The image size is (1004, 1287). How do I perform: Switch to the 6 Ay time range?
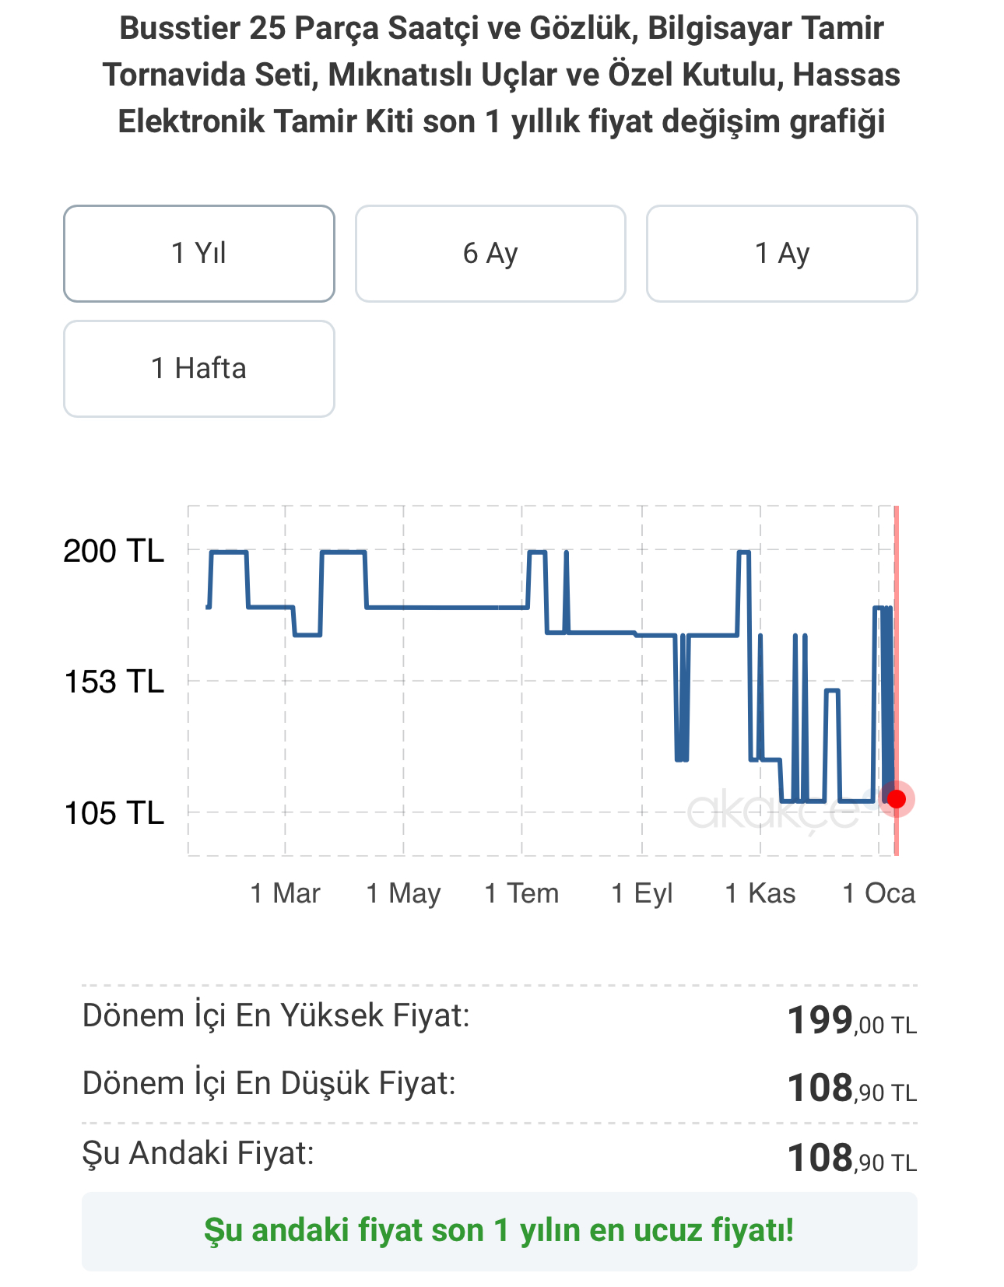[490, 254]
